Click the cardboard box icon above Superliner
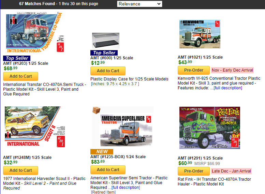This screenshot has width=265, height=194. [x=96, y=110]
